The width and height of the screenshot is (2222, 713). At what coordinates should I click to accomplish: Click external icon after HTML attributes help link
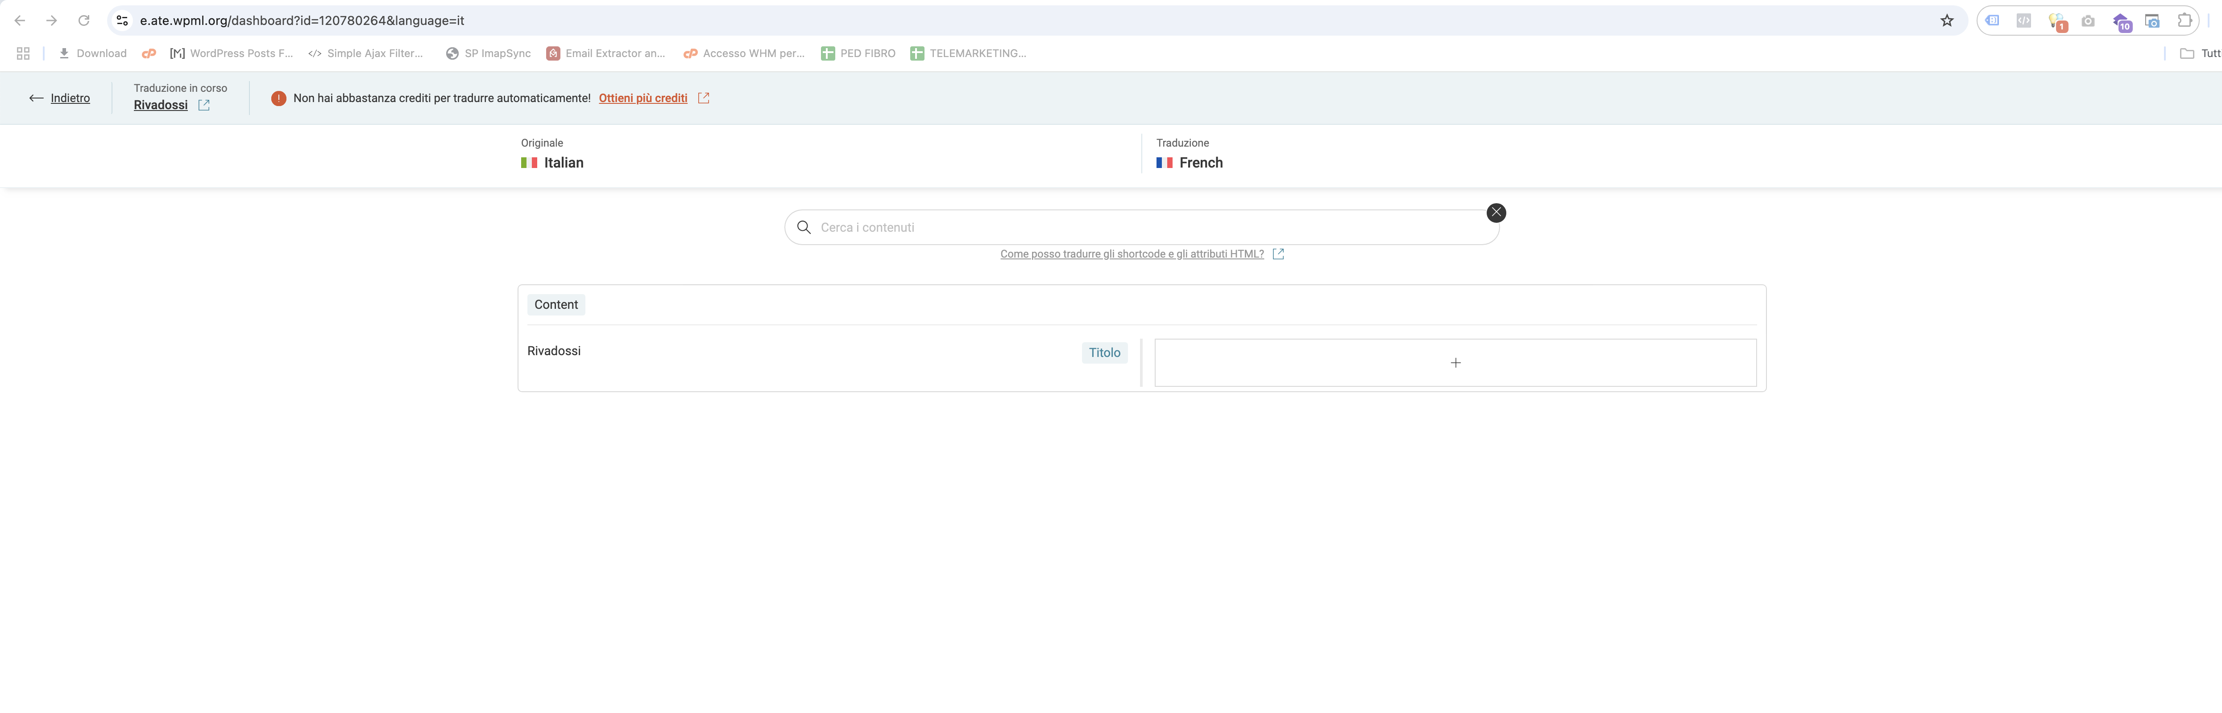[x=1278, y=254]
